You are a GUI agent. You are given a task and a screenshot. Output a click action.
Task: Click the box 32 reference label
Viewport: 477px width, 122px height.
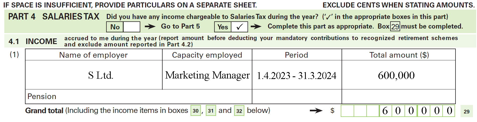click(239, 111)
